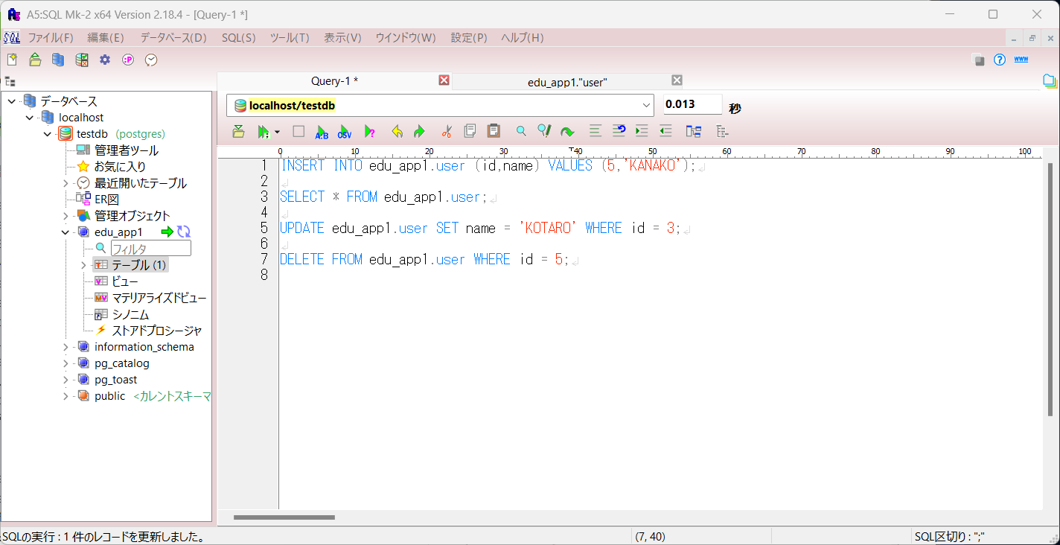This screenshot has width=1060, height=545.
Task: Switch to the edu_app1."user" tab
Action: pyautogui.click(x=567, y=82)
